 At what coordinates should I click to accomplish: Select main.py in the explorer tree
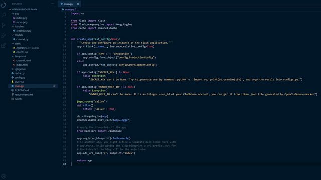33,86
